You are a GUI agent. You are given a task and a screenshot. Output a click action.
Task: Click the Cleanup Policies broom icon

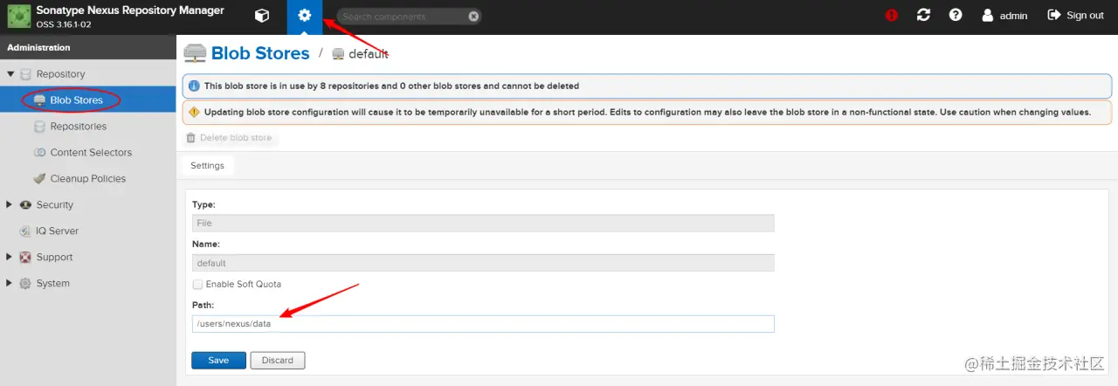39,179
